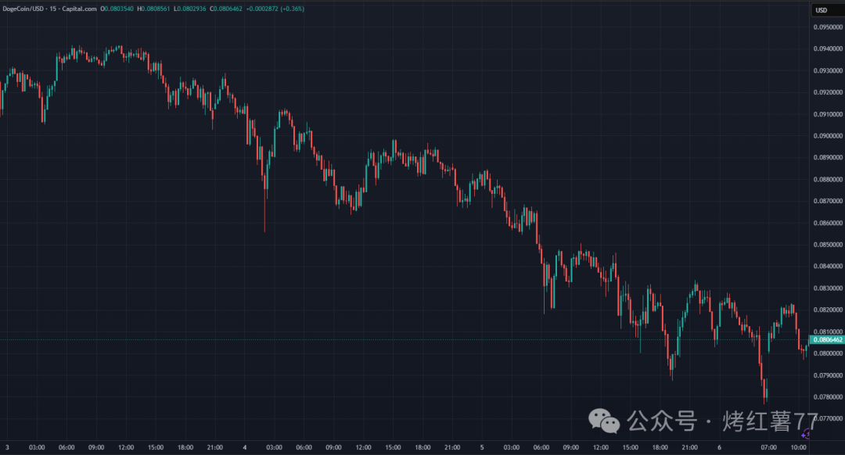This screenshot has width=845, height=455.
Task: Click the day 4 date marker
Action: (245, 447)
